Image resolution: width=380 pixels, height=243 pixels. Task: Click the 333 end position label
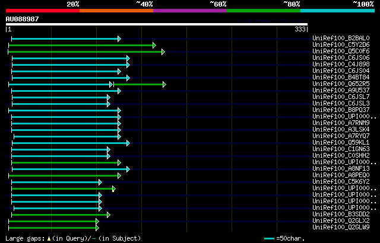[x=300, y=29]
